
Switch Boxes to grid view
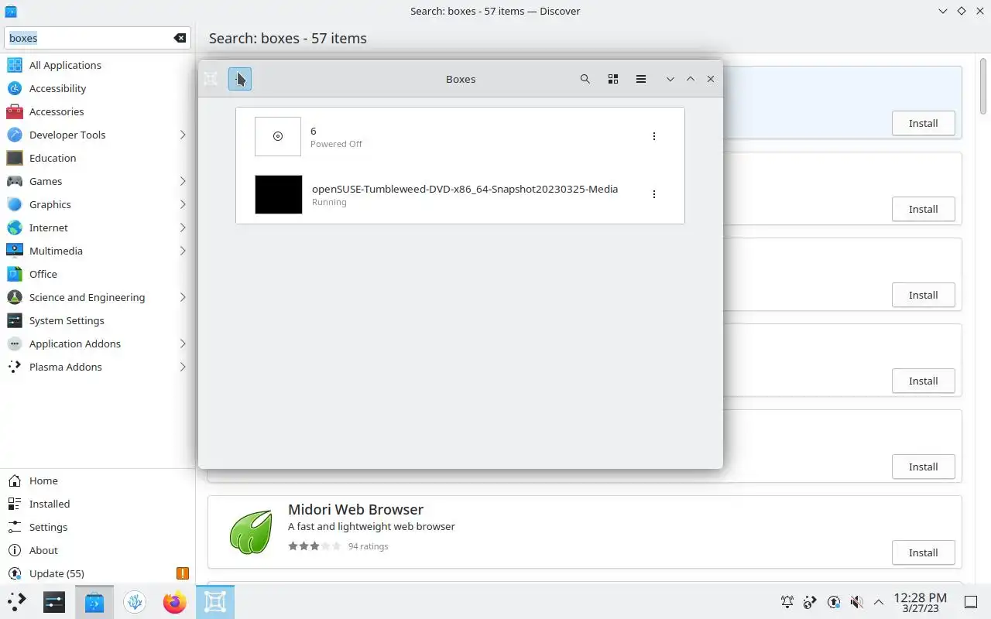coord(613,79)
